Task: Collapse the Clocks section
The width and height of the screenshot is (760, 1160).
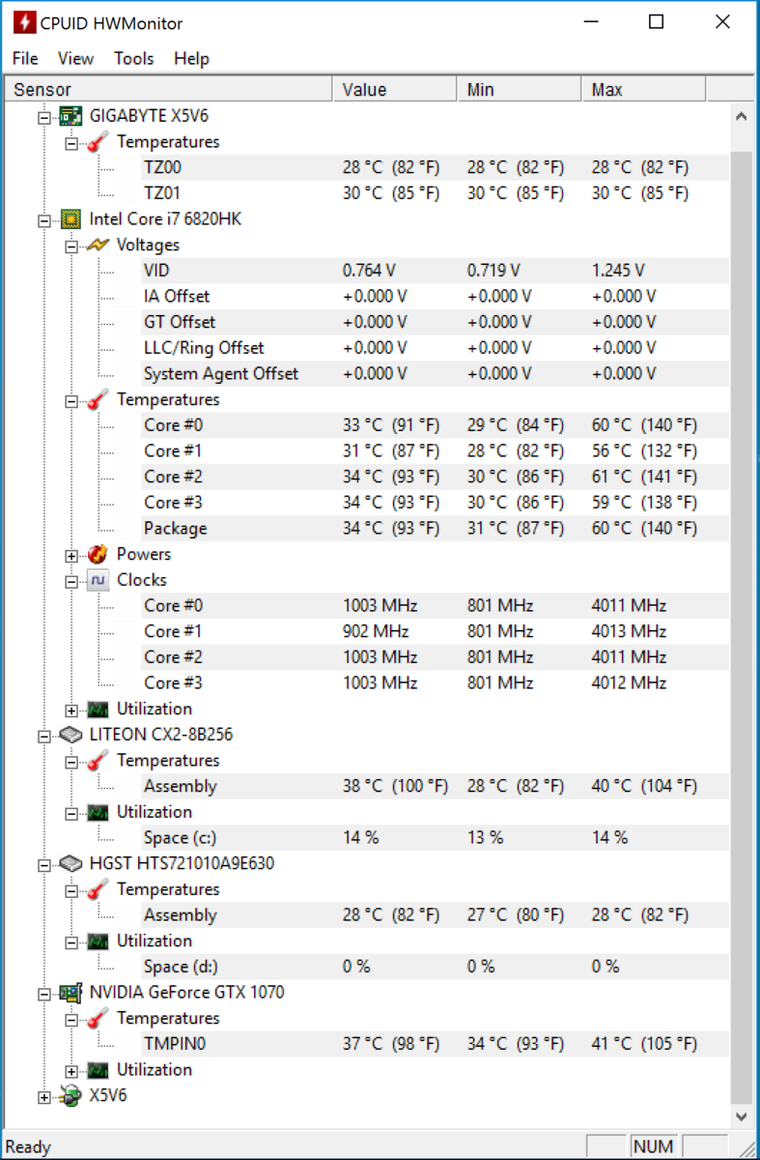Action: 70,581
